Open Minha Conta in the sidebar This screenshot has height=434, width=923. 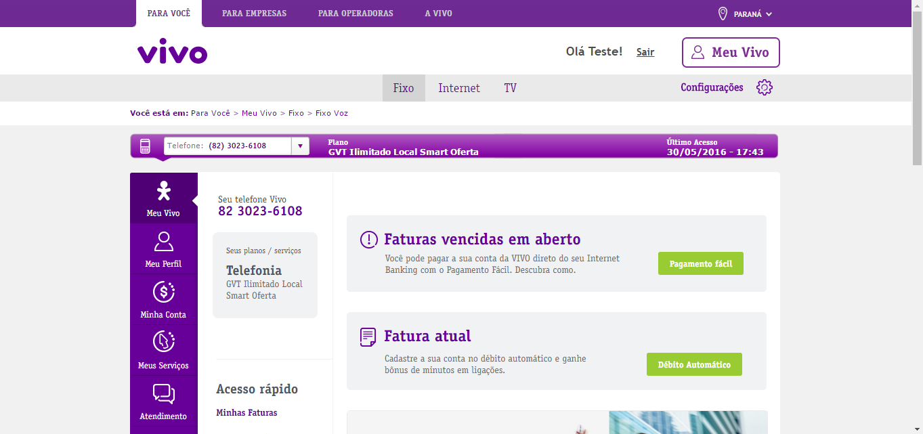tap(163, 299)
